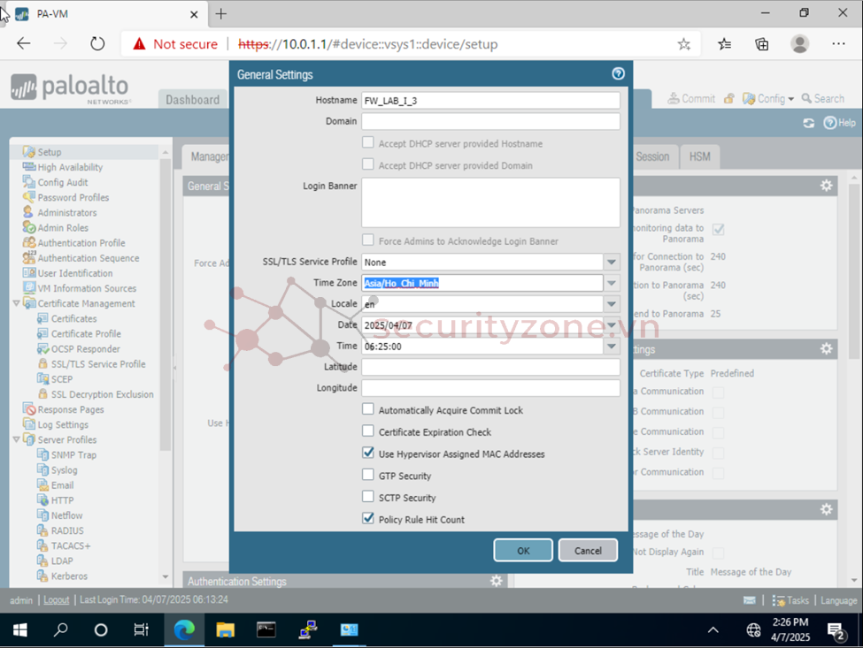Open the Action Center notification icon
863x648 pixels.
[x=836, y=631]
